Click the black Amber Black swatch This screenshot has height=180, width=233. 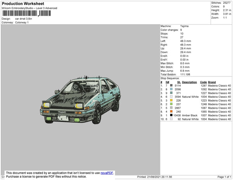point(171,116)
